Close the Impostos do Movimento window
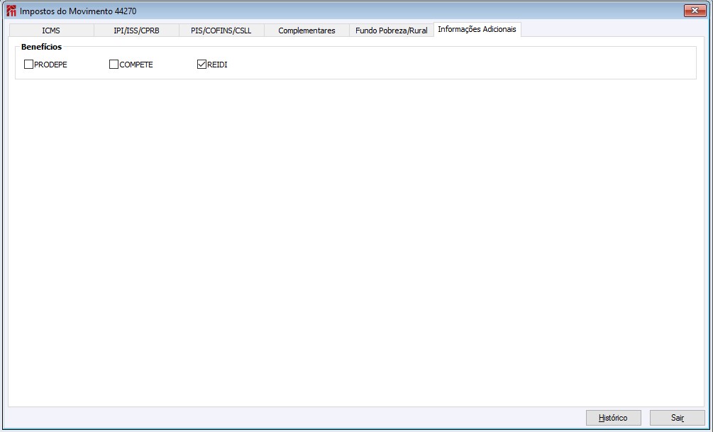Image resolution: width=713 pixels, height=432 pixels. pyautogui.click(x=695, y=11)
